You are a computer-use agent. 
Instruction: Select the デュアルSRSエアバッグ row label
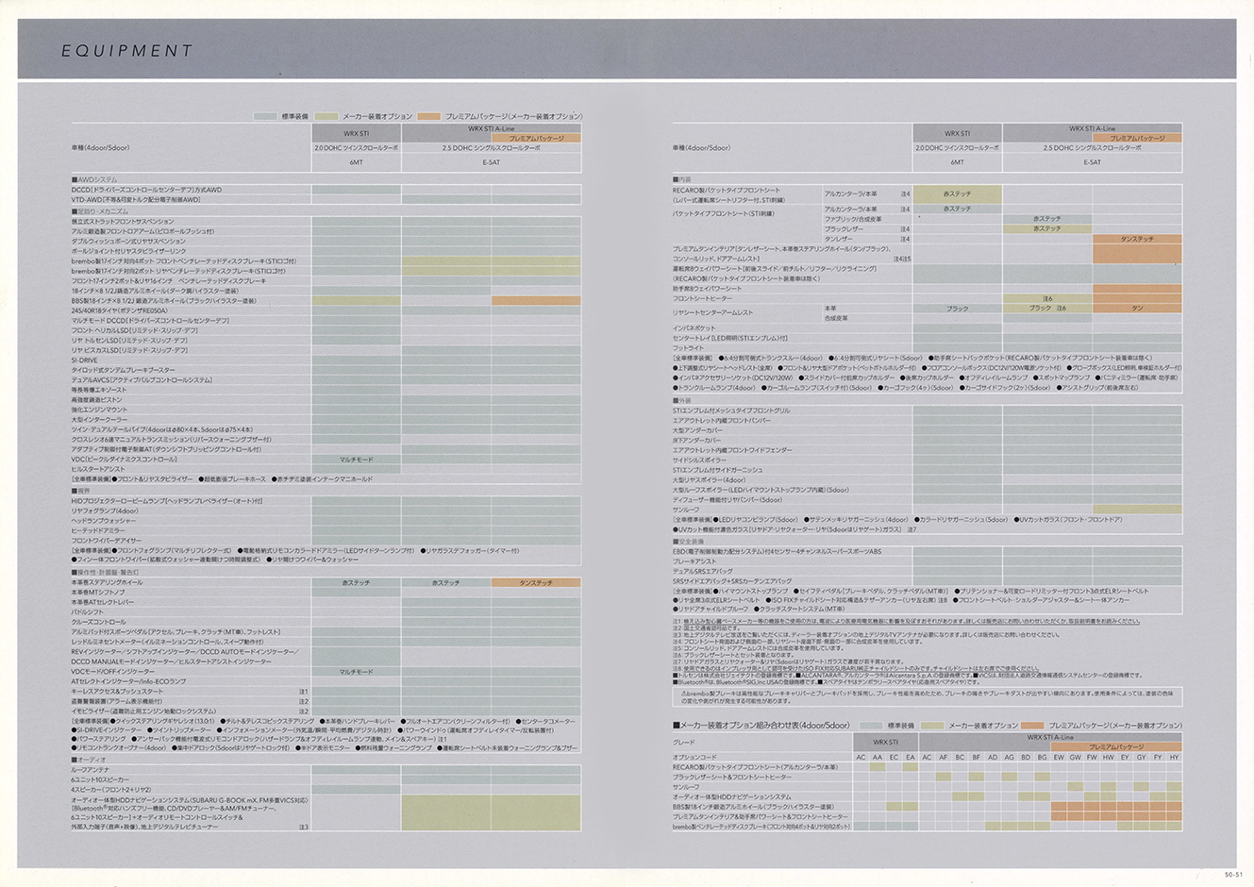tap(703, 572)
